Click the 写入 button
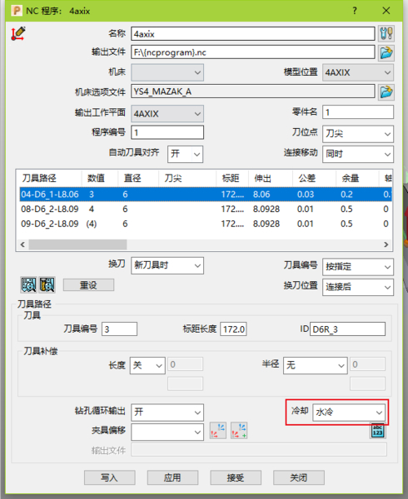This screenshot has width=408, height=499. pyautogui.click(x=110, y=477)
